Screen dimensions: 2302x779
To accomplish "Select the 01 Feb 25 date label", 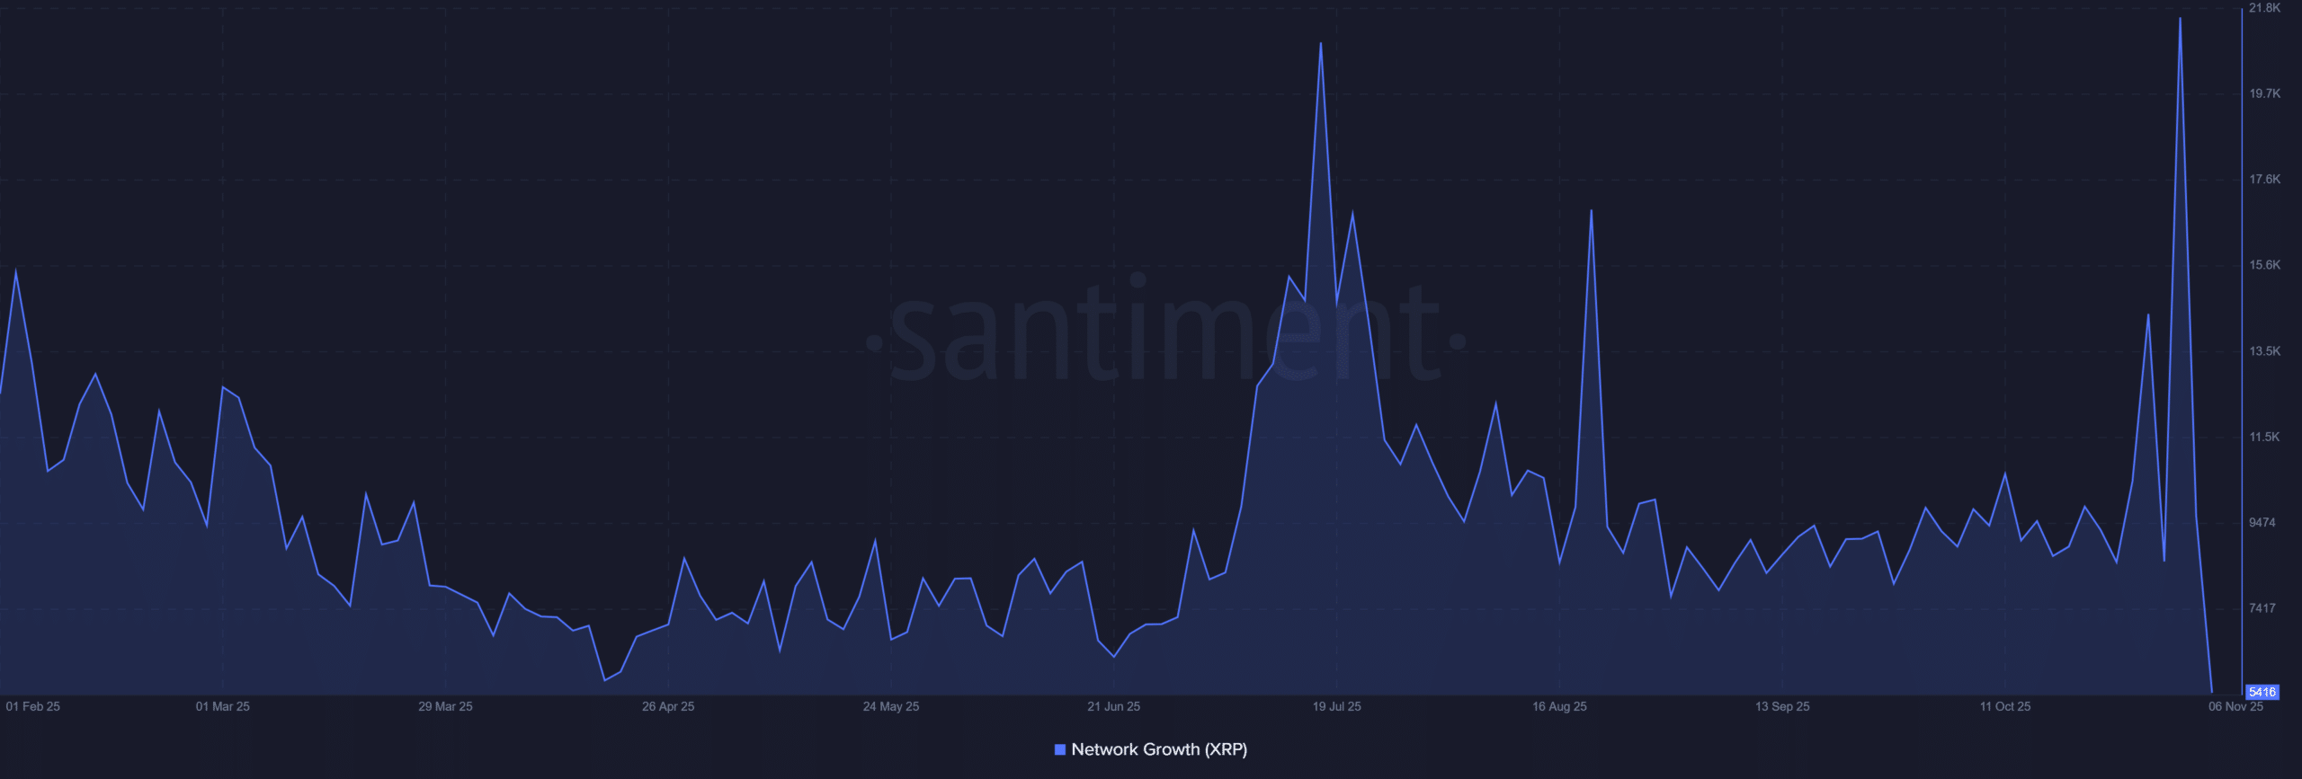I will tap(33, 706).
